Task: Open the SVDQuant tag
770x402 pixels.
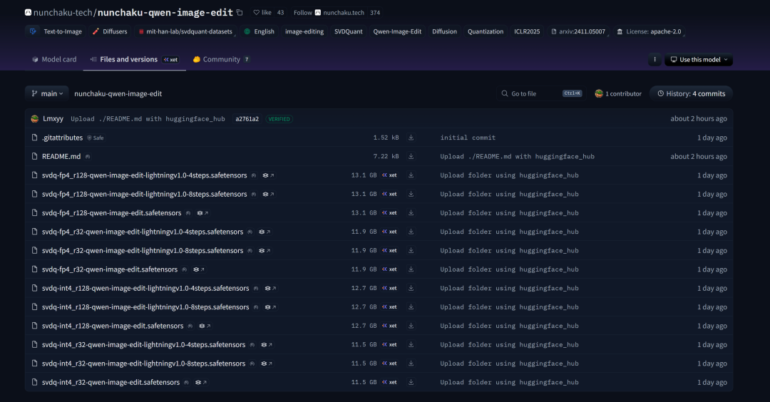Action: click(x=348, y=31)
